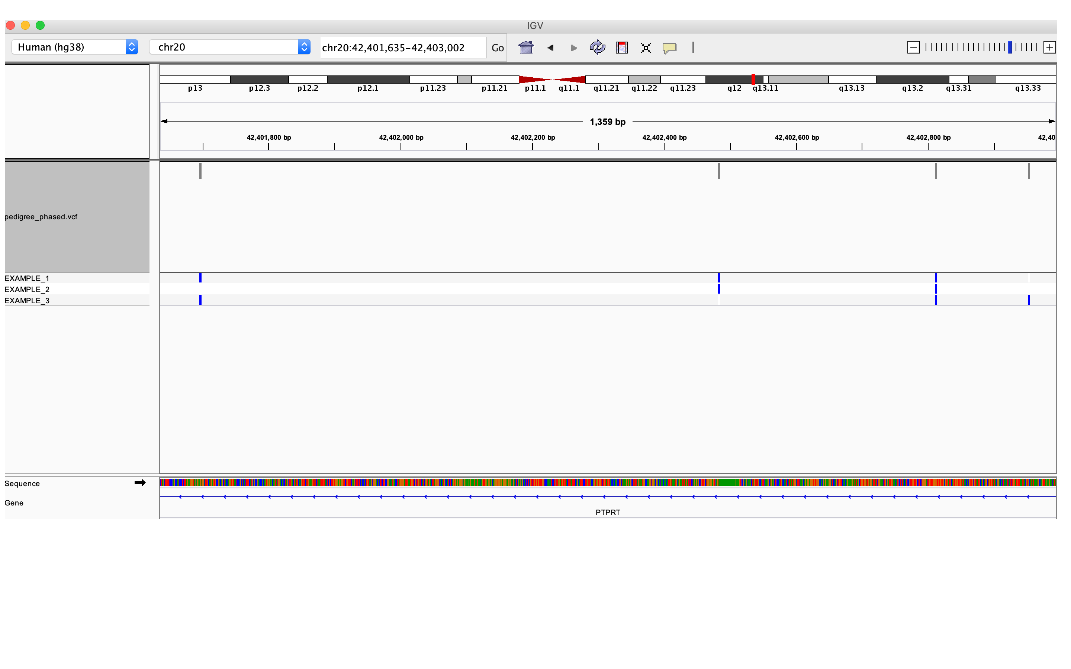Screen dimensions: 1071x669
Task: Select the pedigree_phased.vcf track name
Action: [x=41, y=217]
